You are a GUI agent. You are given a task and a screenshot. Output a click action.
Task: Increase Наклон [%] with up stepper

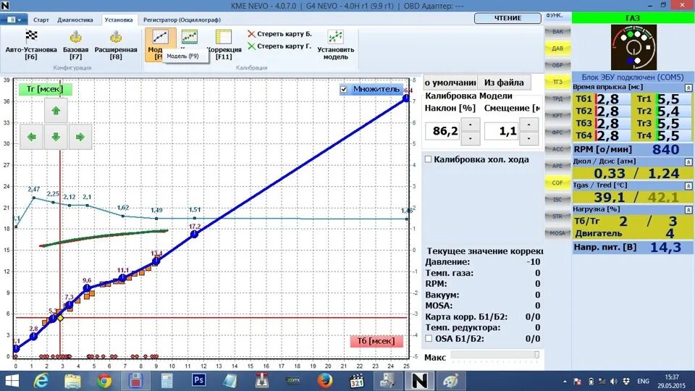[471, 125]
